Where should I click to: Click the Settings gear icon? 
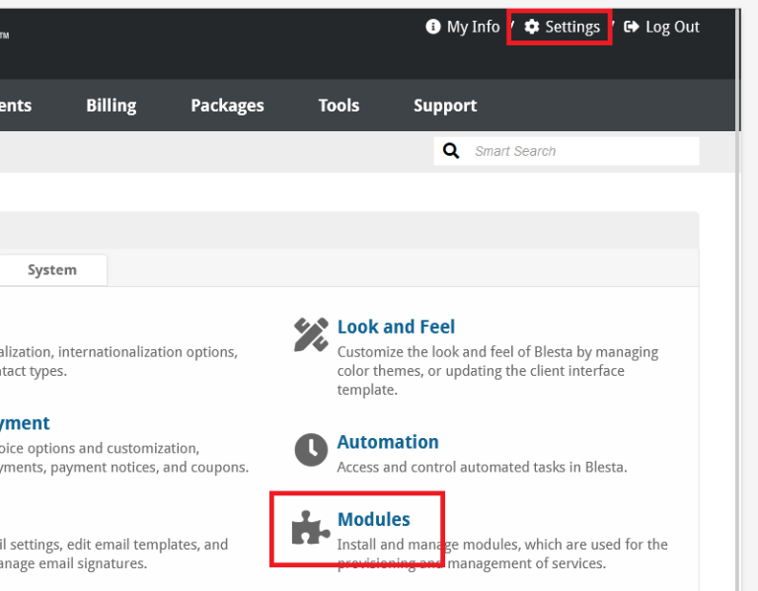[x=532, y=27]
